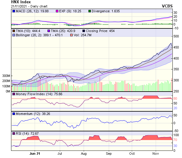Click the pink Vol legend swatch

coord(71,35)
